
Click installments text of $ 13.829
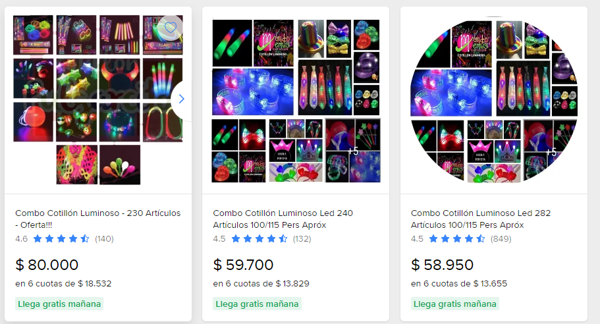point(261,284)
